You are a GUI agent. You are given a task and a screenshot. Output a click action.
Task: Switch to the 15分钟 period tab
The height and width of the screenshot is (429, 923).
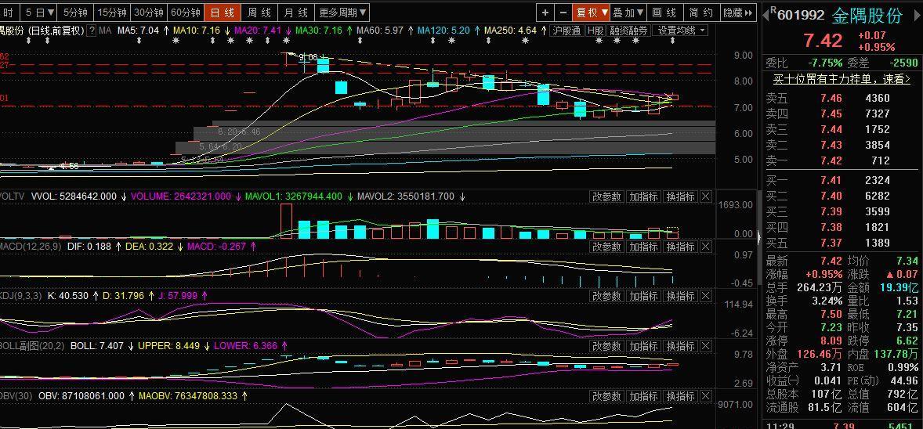112,13
